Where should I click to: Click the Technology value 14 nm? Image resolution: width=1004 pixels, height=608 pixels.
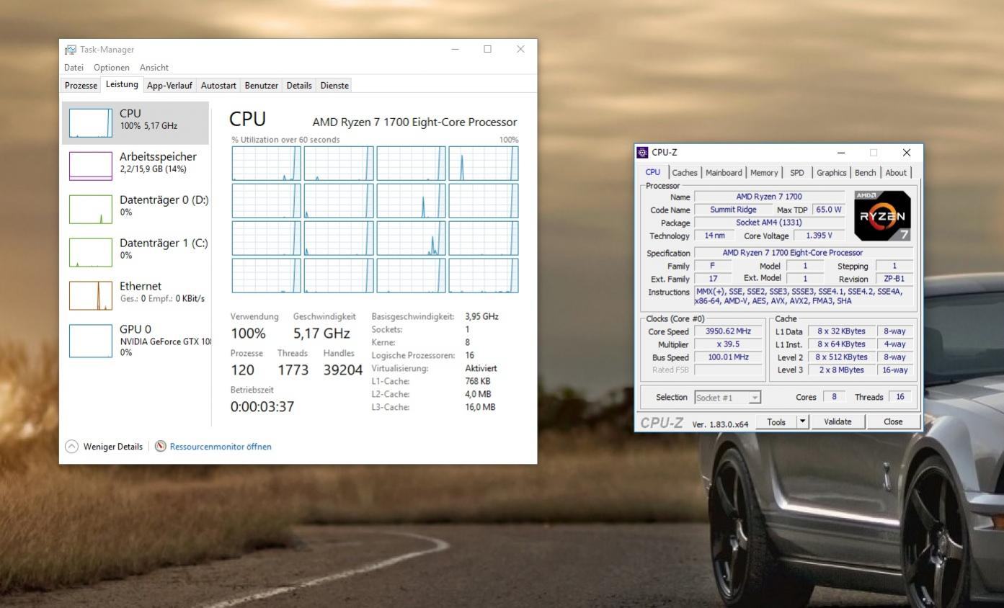point(714,236)
